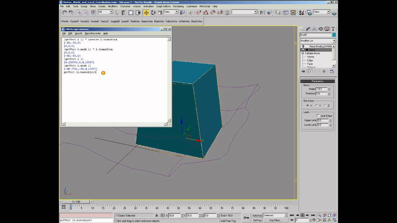Viewport: 397px width, 223px height.
Task: Click the Key Filters button
Action: 275,220
